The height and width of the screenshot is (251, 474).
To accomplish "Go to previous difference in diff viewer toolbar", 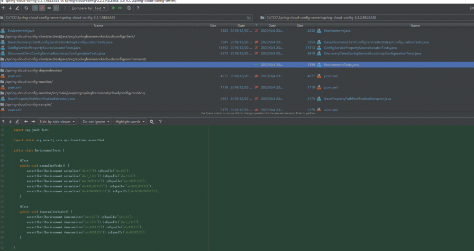I will 3,121.
